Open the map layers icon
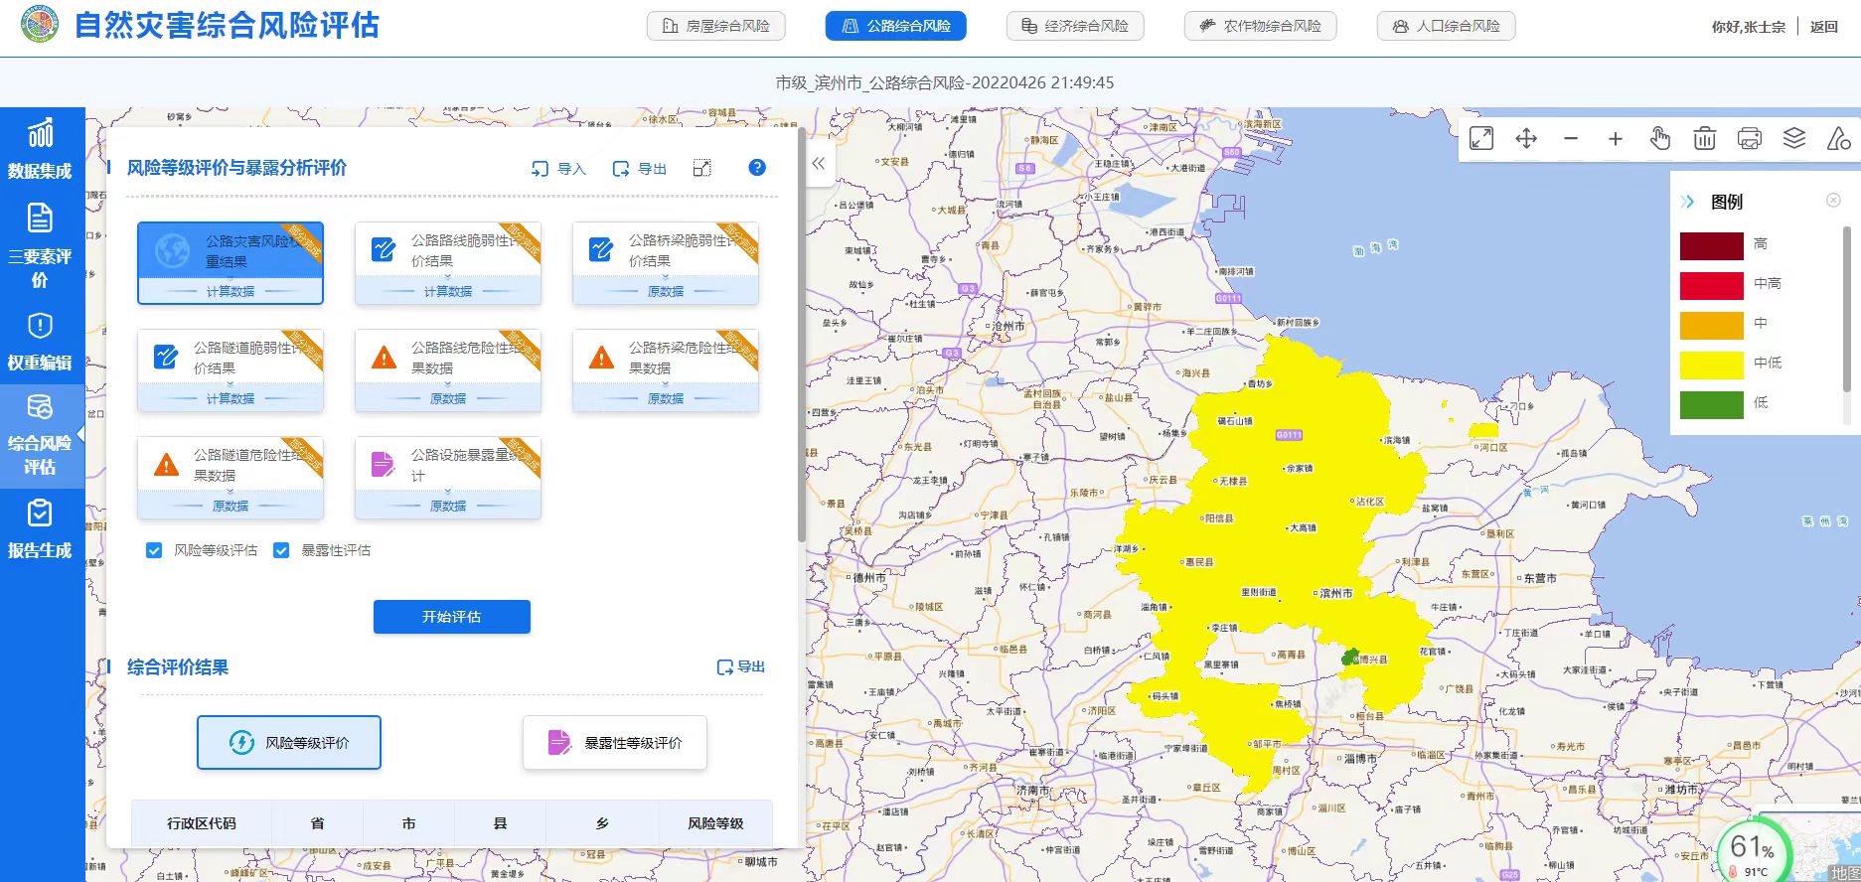This screenshot has width=1861, height=882. (1794, 139)
